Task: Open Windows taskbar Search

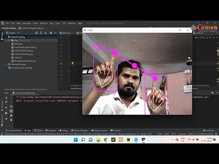Action: pos(83,140)
